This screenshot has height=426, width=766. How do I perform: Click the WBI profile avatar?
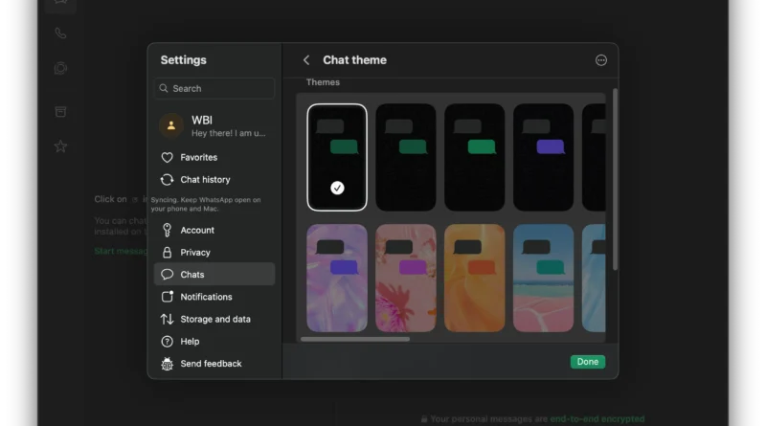tap(171, 125)
